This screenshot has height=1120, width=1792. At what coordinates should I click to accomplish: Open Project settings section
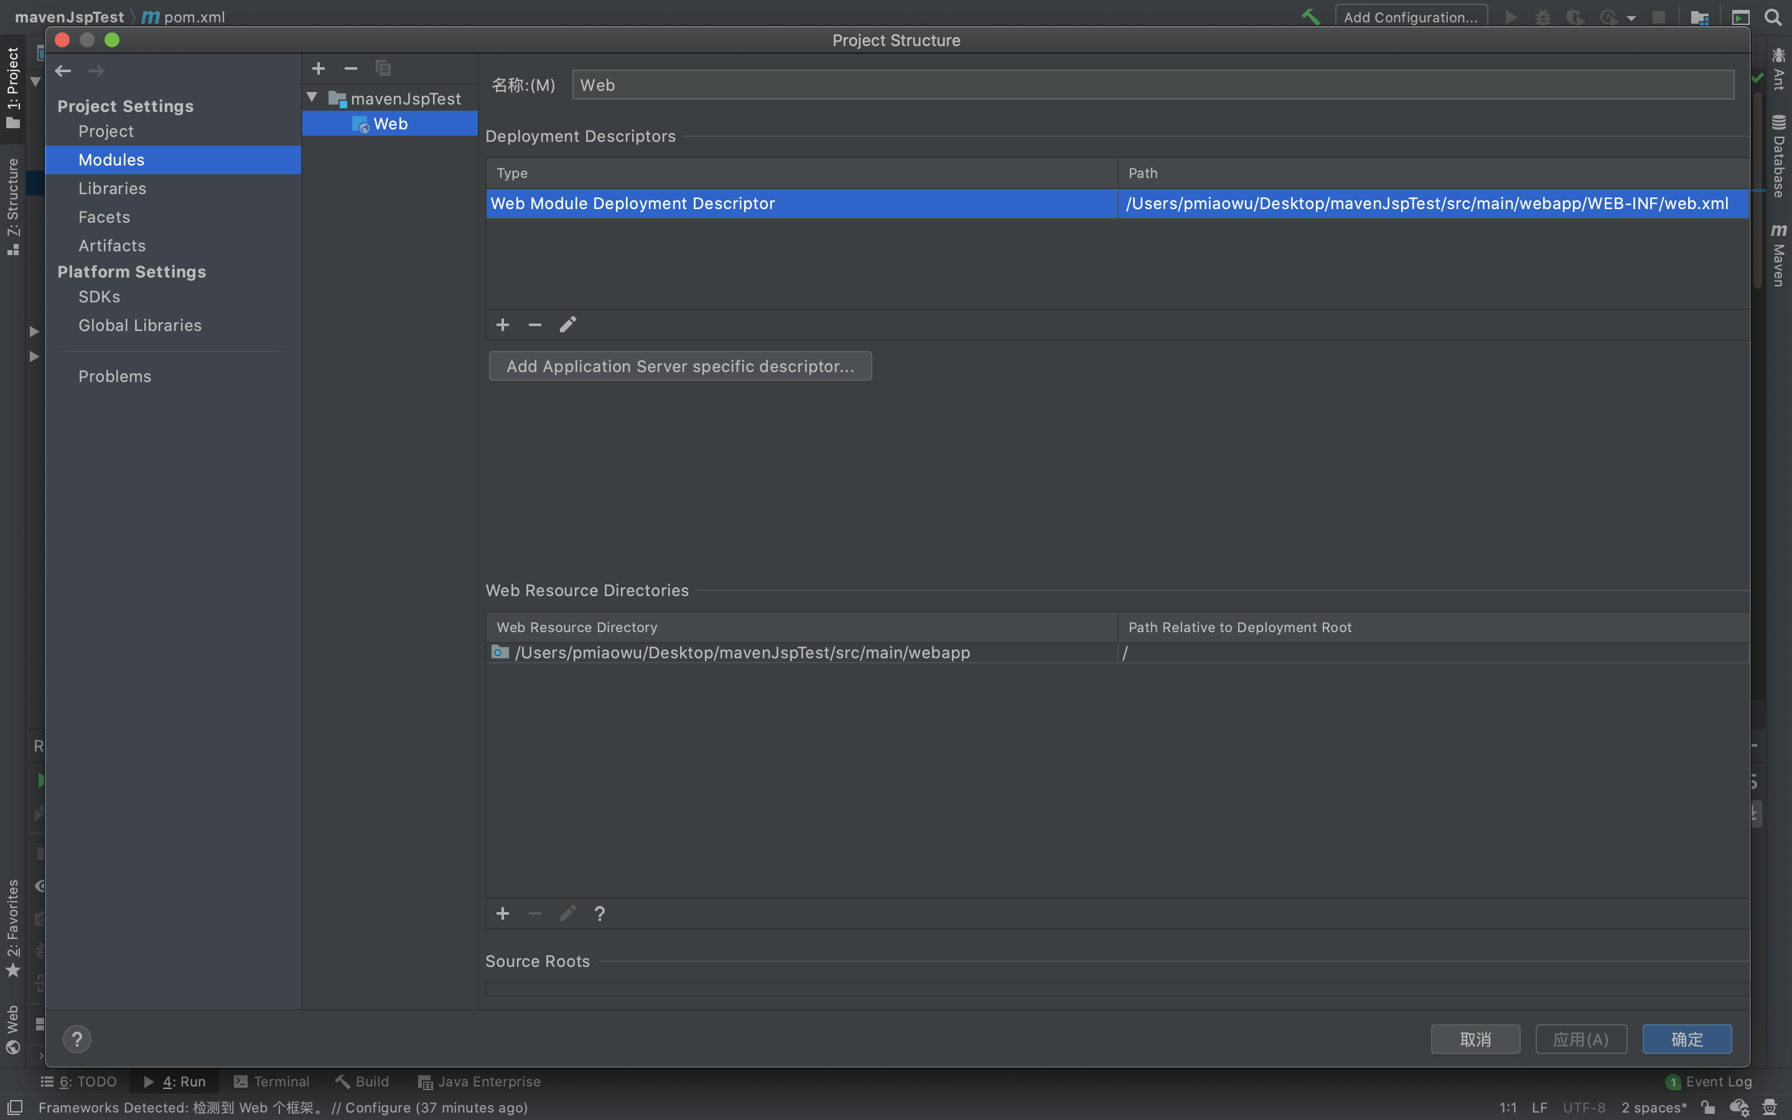tap(106, 131)
